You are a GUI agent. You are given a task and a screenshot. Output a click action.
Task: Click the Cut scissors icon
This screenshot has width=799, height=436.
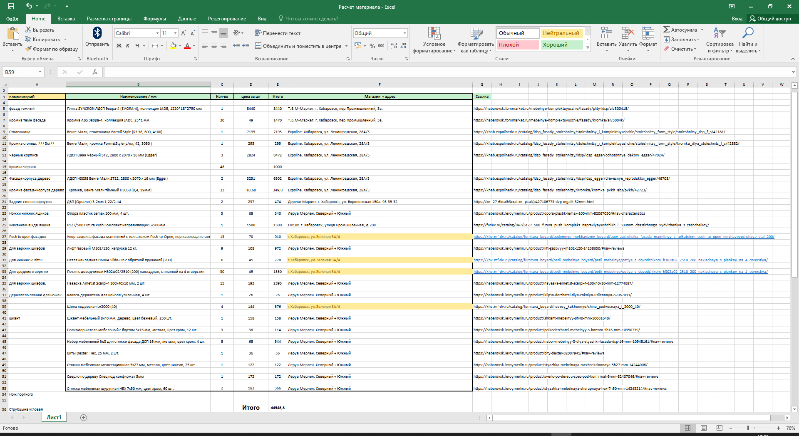click(x=28, y=30)
